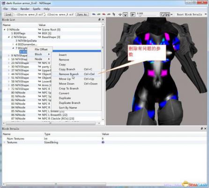Image resolution: width=209 pixels, height=188 pixels.
Task: Collapse the 2 NiTriStrips node
Action: [9, 37]
